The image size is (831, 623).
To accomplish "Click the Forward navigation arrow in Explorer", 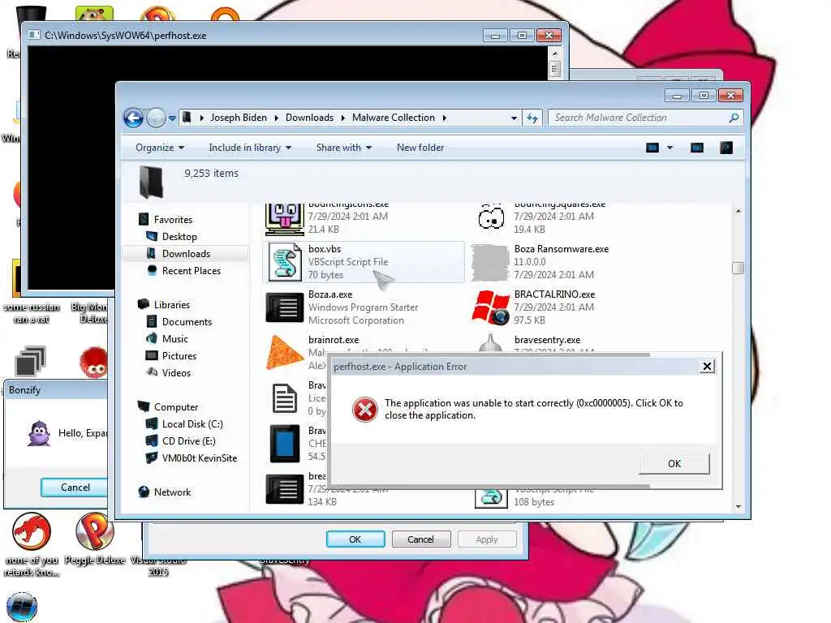I will 156,118.
